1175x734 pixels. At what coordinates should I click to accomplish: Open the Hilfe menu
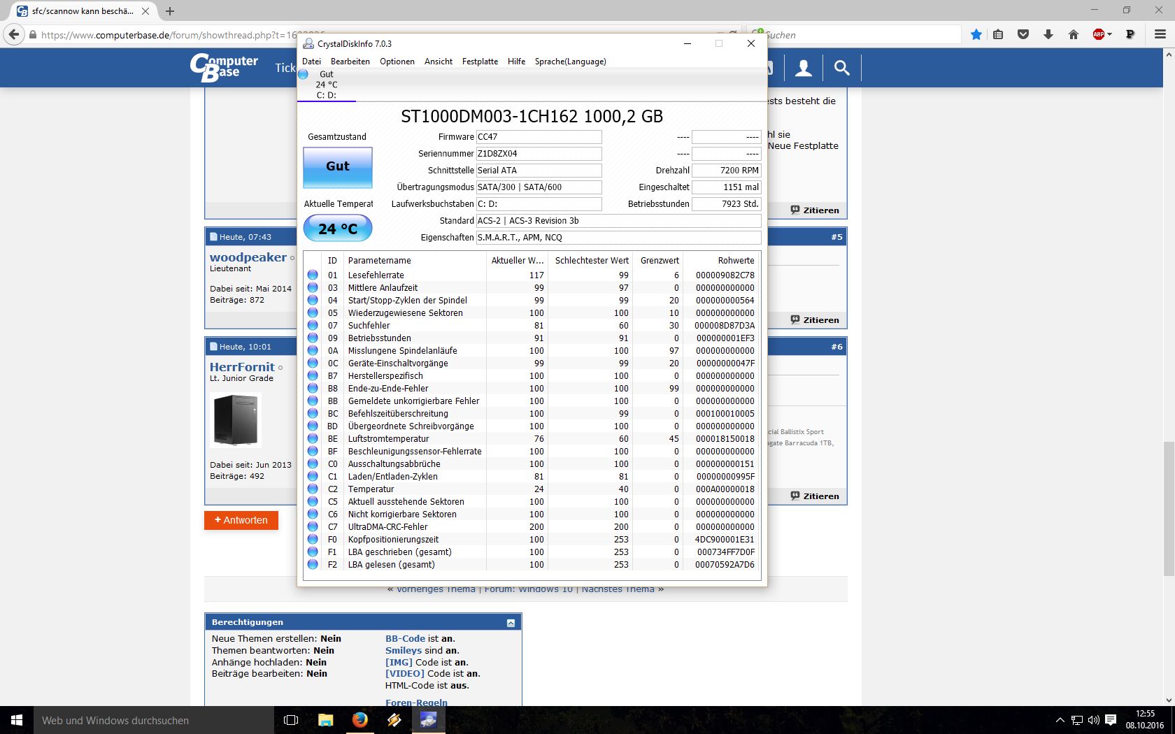pyautogui.click(x=516, y=62)
